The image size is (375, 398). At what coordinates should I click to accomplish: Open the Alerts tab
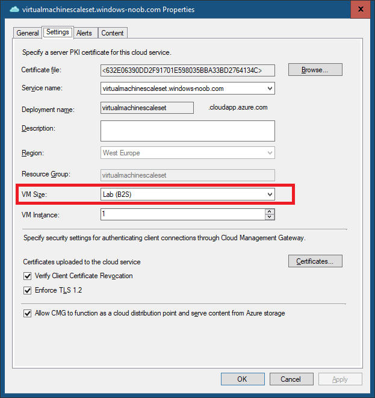click(x=84, y=33)
